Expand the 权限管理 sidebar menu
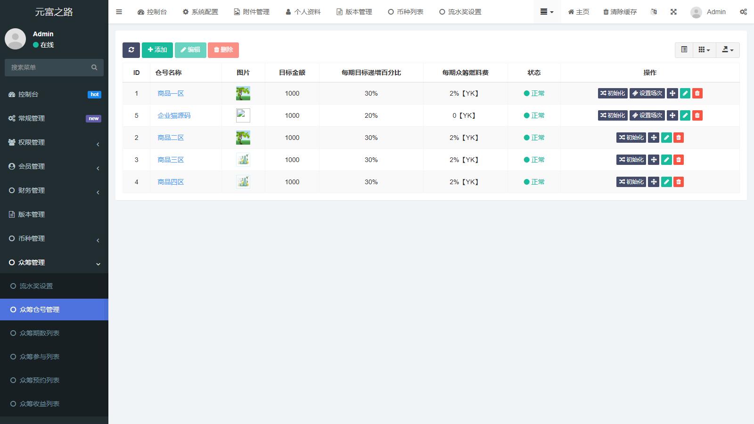The width and height of the screenshot is (754, 424). [x=54, y=142]
